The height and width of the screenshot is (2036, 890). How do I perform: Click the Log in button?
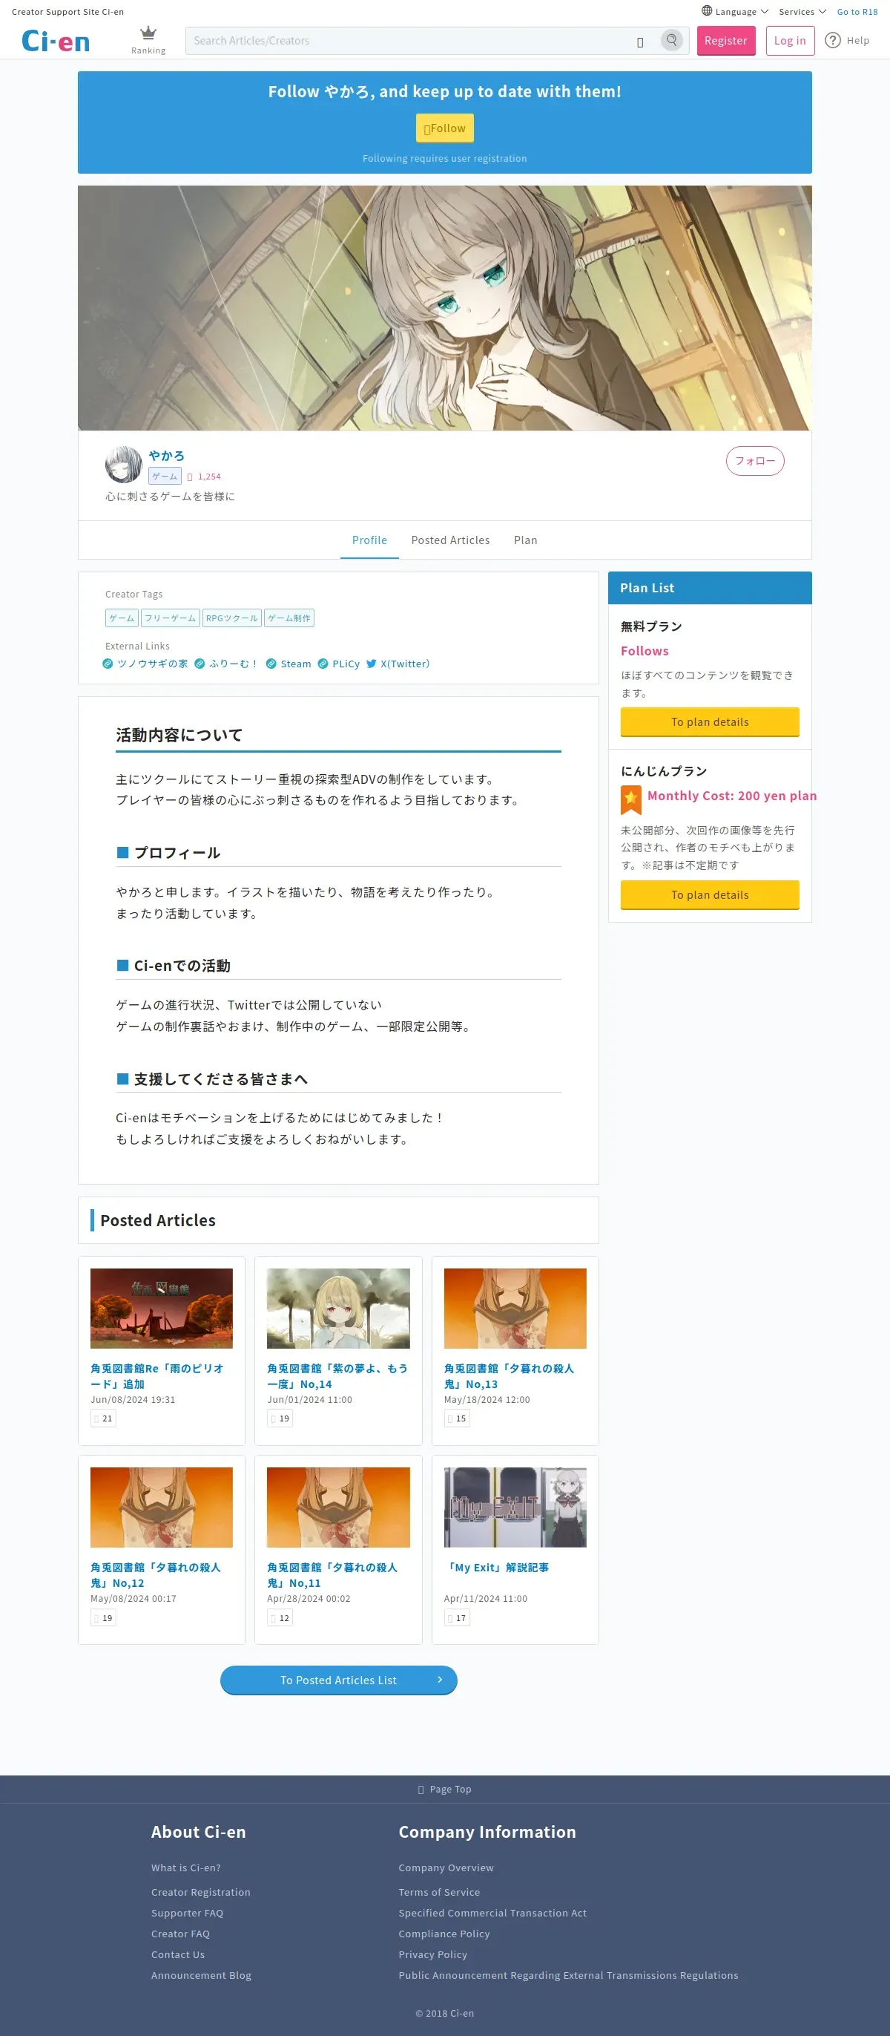pyautogui.click(x=790, y=40)
